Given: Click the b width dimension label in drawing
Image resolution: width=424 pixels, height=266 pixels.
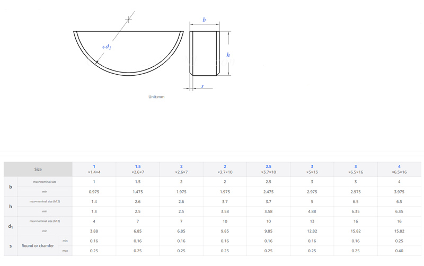Looking at the screenshot, I should point(204,20).
